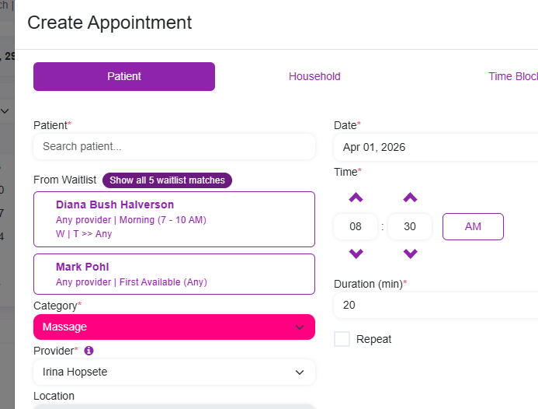
Task: Click the Provider info icon
Action: (x=89, y=351)
